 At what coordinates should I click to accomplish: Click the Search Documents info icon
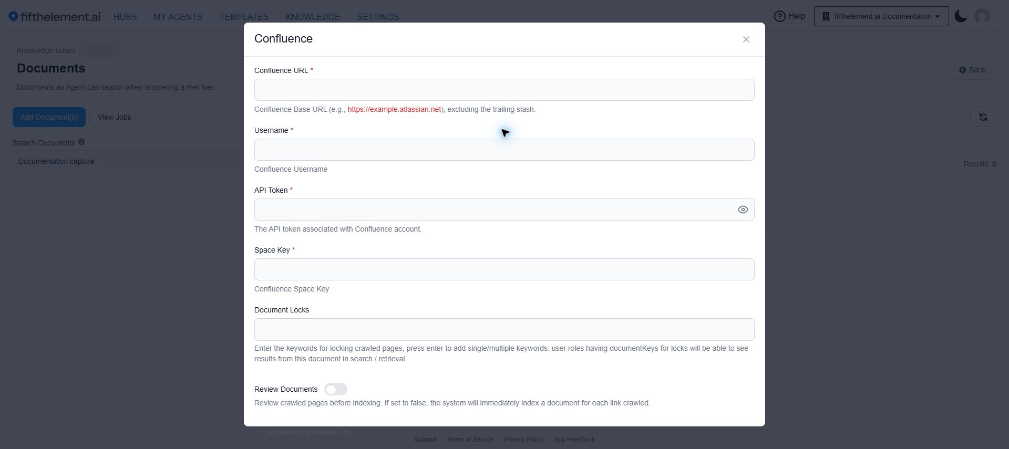coord(81,142)
